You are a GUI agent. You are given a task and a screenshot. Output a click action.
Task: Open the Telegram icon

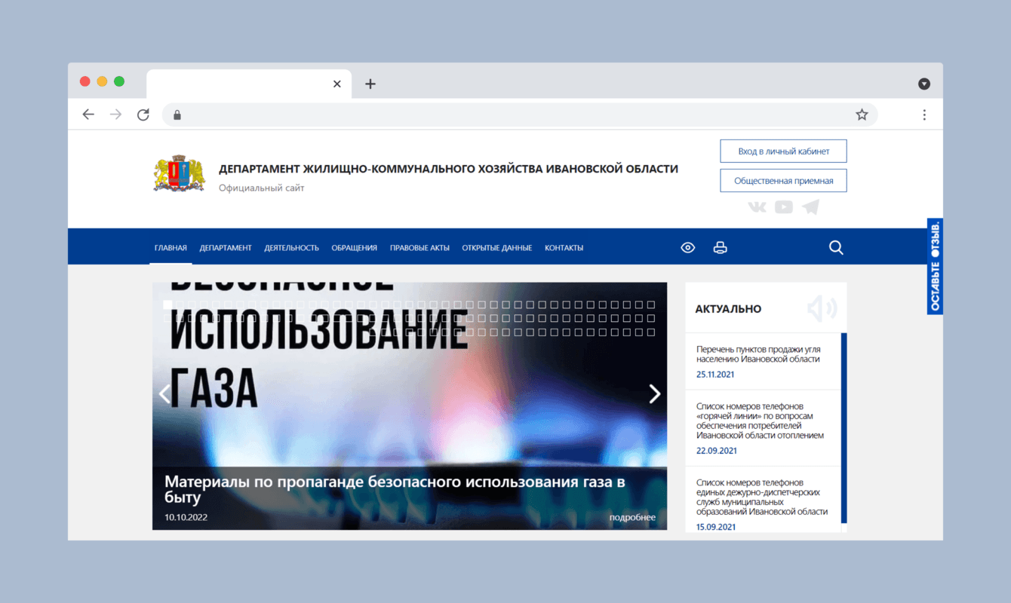810,207
